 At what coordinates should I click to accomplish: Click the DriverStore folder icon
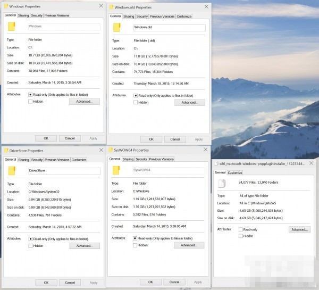tap(12, 171)
